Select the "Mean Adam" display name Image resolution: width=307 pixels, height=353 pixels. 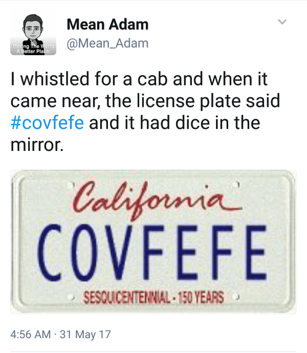tap(107, 24)
